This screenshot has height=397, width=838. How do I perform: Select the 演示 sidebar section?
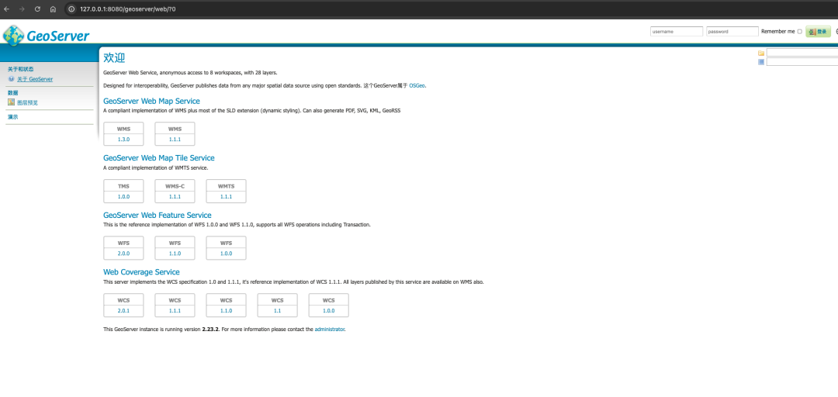13,116
